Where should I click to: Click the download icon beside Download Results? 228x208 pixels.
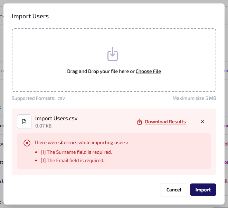[140, 122]
